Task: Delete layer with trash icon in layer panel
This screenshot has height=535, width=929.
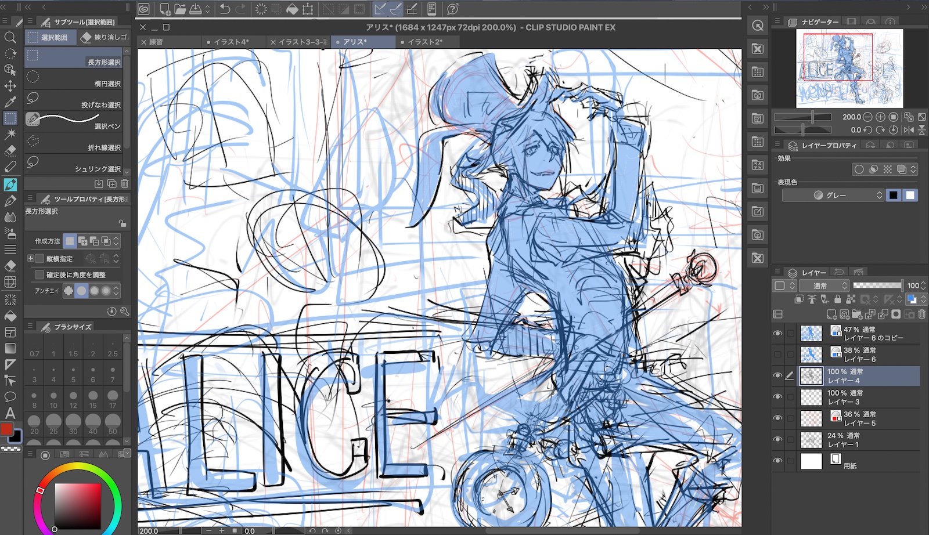Action: tap(921, 314)
